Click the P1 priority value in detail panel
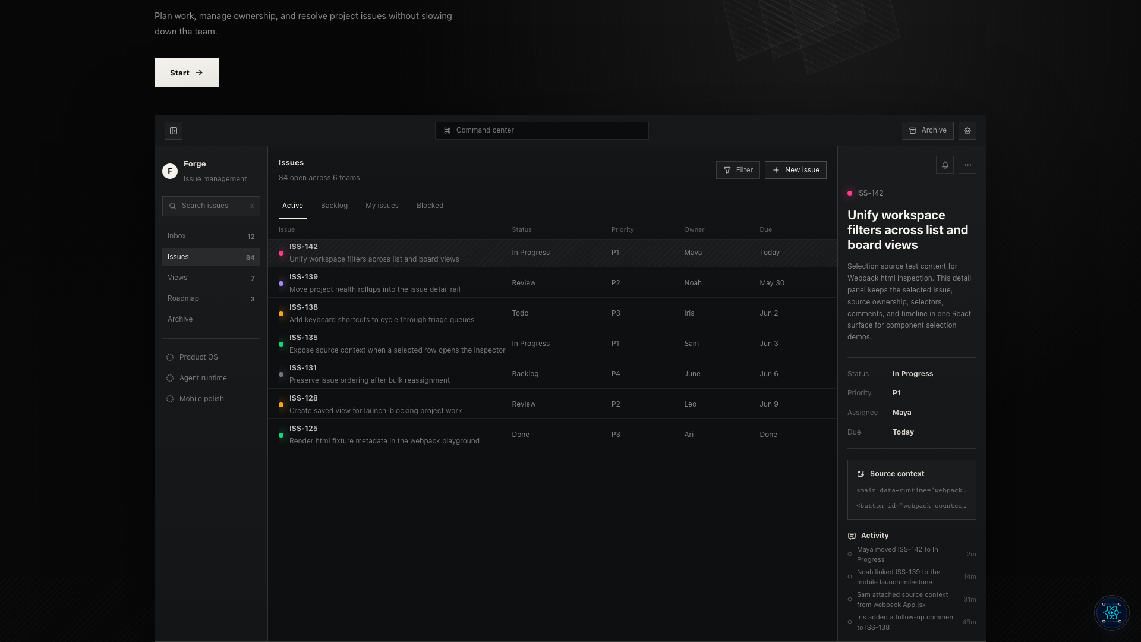Viewport: 1141px width, 642px height. (897, 393)
